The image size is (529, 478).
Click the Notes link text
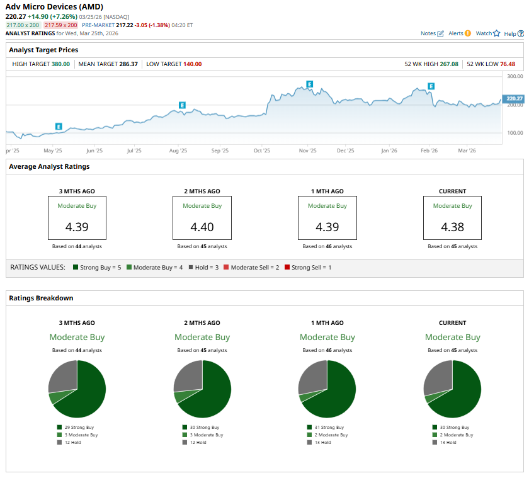coord(428,33)
